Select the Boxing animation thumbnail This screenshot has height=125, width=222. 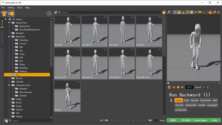click(67, 96)
